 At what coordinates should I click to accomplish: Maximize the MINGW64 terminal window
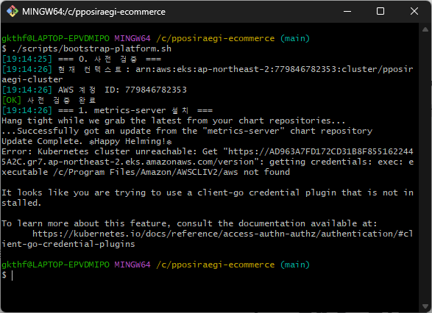click(380, 12)
